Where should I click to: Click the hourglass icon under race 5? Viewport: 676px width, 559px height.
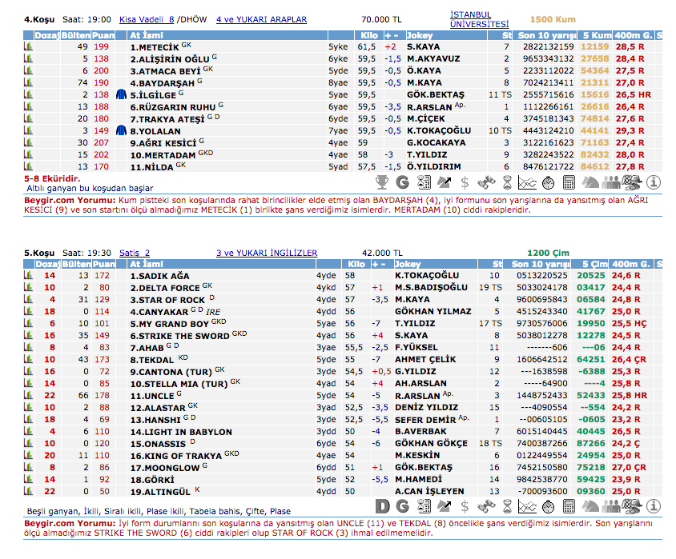tap(508, 505)
